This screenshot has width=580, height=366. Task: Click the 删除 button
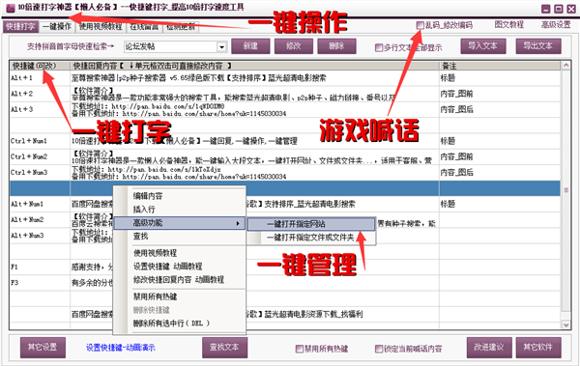click(336, 46)
